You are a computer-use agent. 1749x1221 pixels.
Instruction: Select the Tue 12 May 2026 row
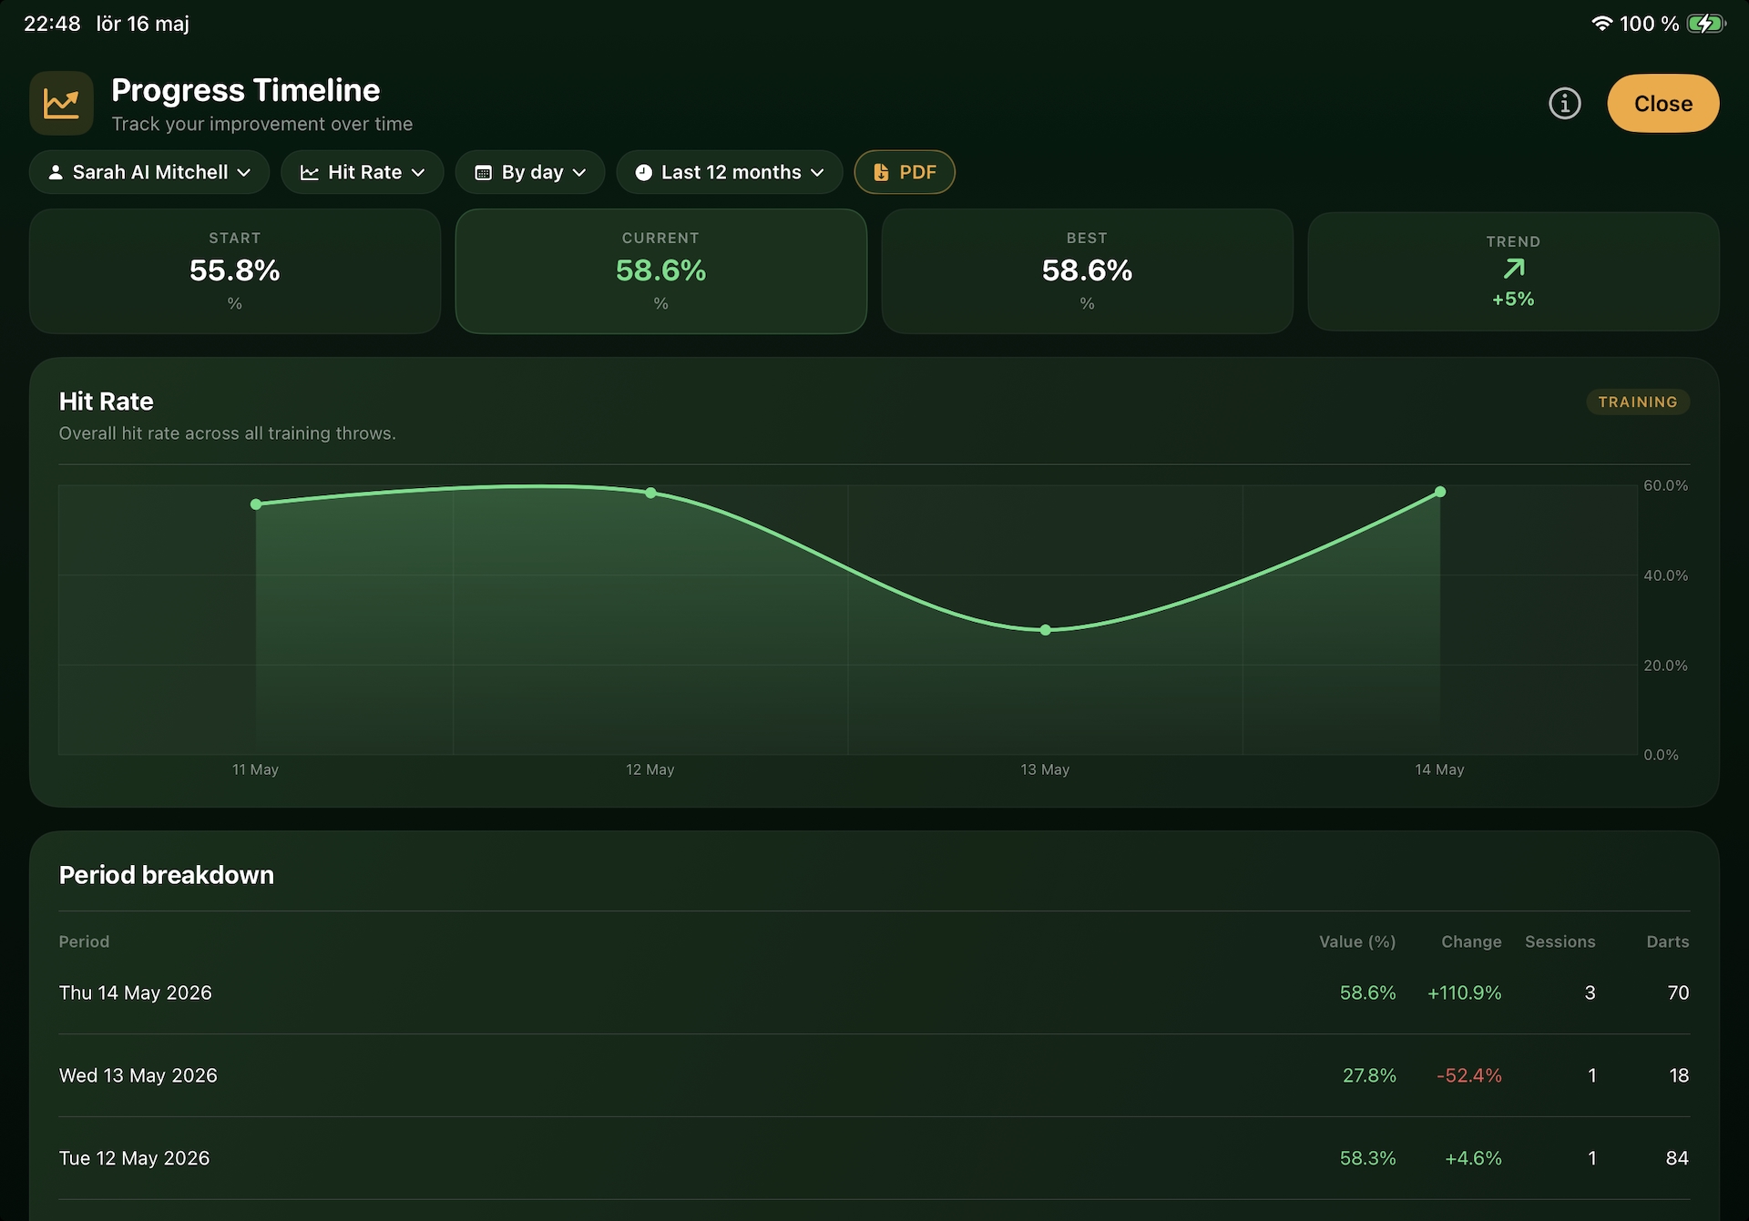tap(874, 1158)
